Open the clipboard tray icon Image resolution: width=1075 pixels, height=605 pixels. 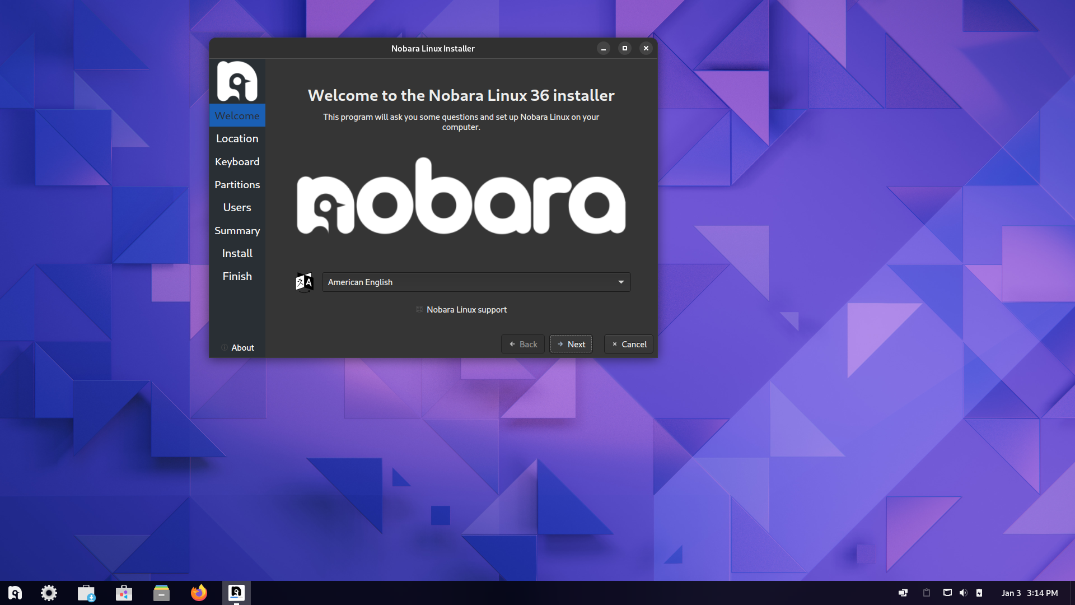point(927,593)
